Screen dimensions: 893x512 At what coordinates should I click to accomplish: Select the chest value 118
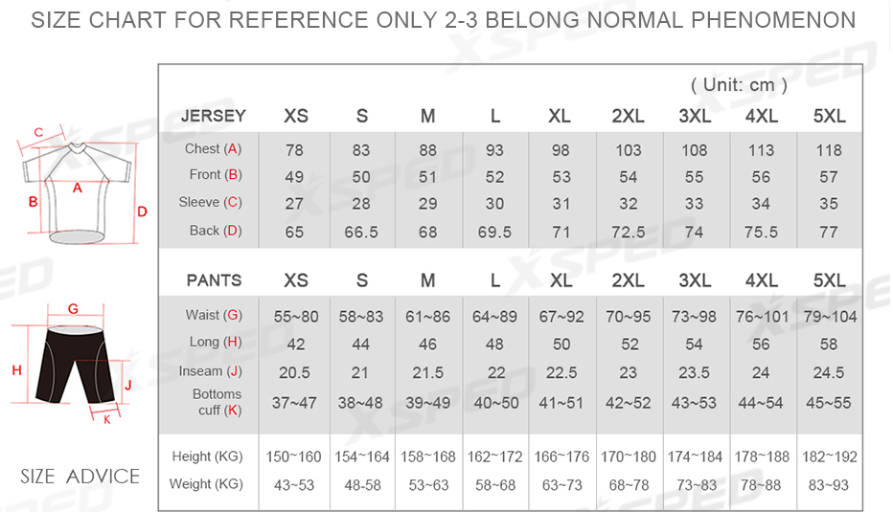(x=829, y=150)
